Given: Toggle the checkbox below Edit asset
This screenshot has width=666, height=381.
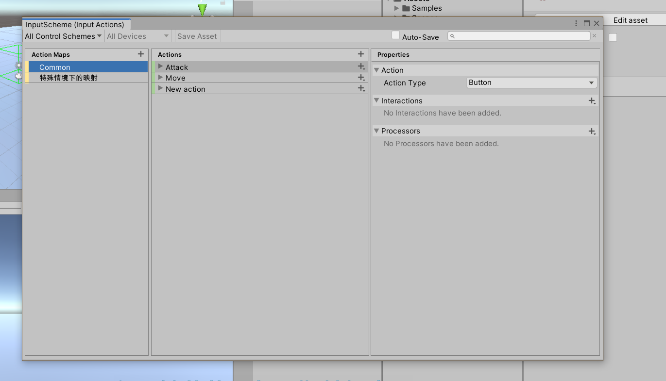Looking at the screenshot, I should pos(613,37).
